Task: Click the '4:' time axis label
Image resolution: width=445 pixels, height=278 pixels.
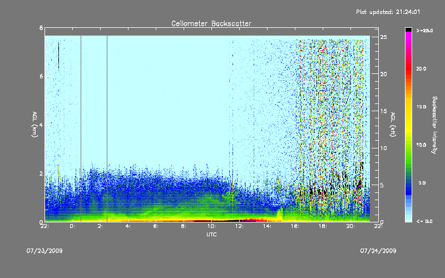Action: coord(128,226)
